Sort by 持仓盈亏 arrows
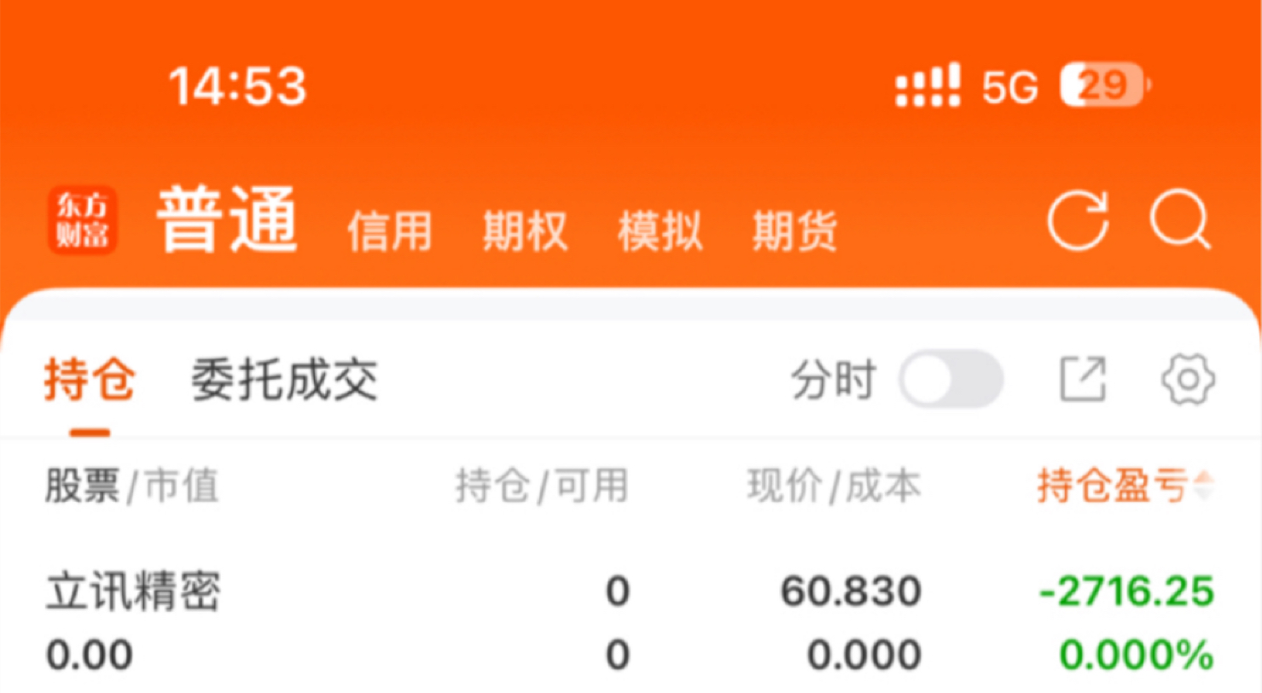Image resolution: width=1262 pixels, height=693 pixels. coord(1203,487)
